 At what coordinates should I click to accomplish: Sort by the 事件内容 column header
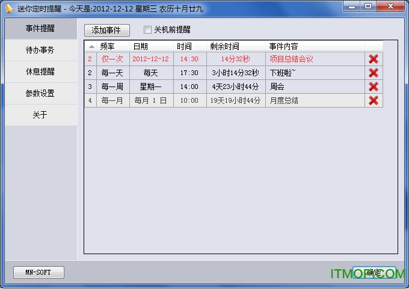(315, 46)
